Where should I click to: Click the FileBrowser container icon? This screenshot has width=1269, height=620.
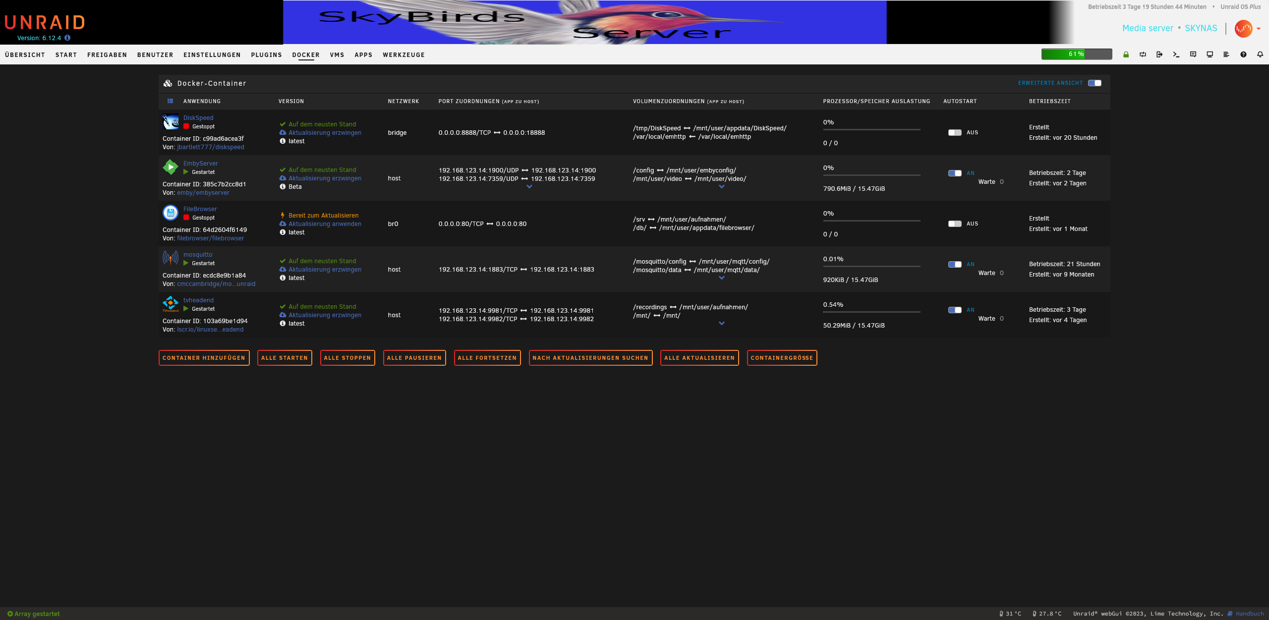click(x=171, y=213)
